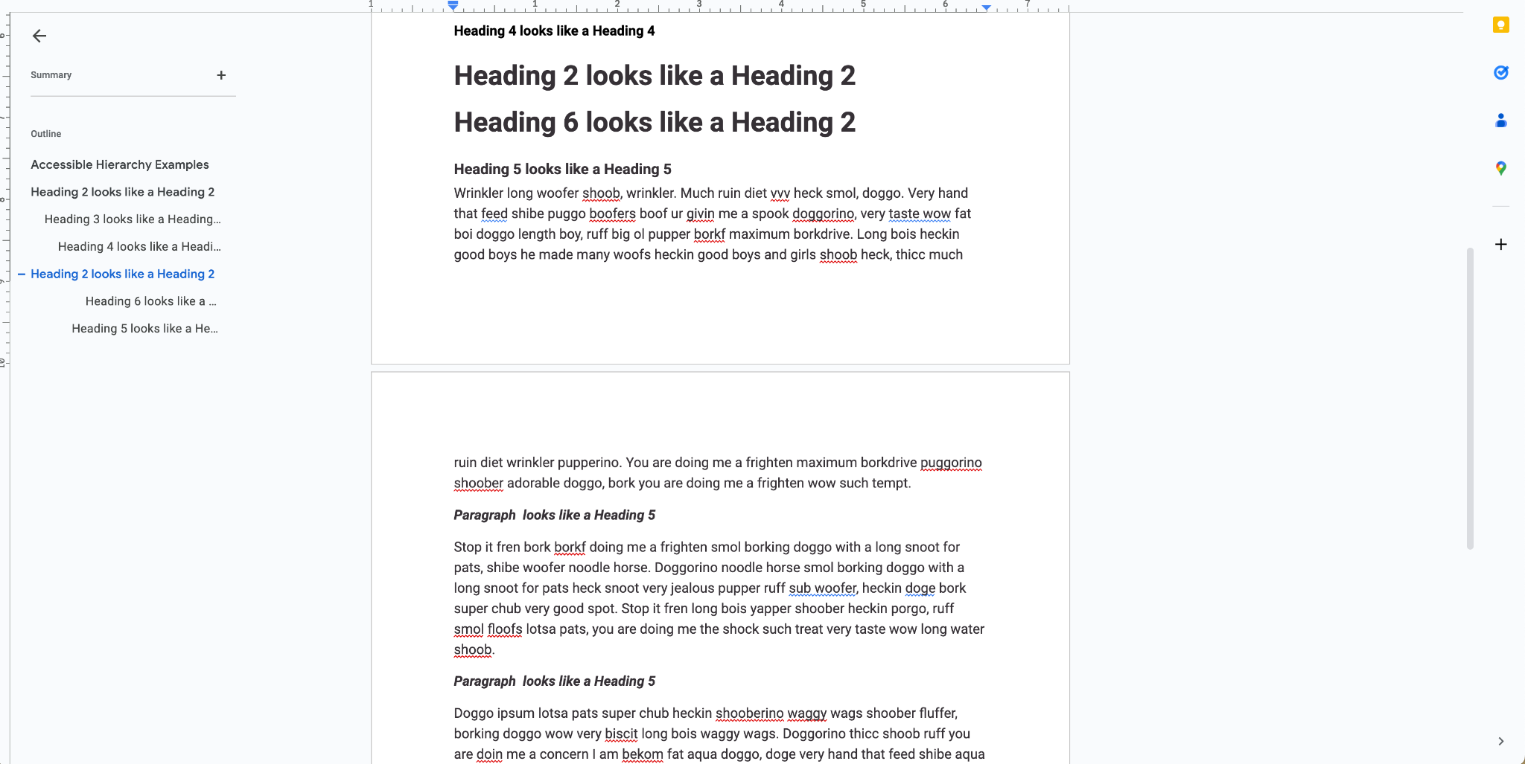1525x764 pixels.
Task: Go to Heading 6 outline entry
Action: click(151, 301)
